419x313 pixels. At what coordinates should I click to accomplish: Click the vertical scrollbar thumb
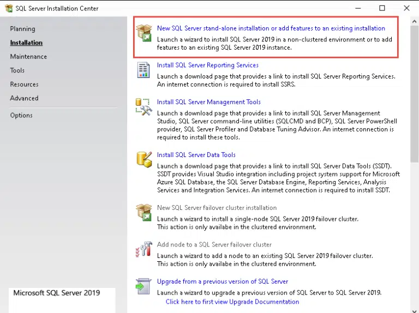(415, 94)
